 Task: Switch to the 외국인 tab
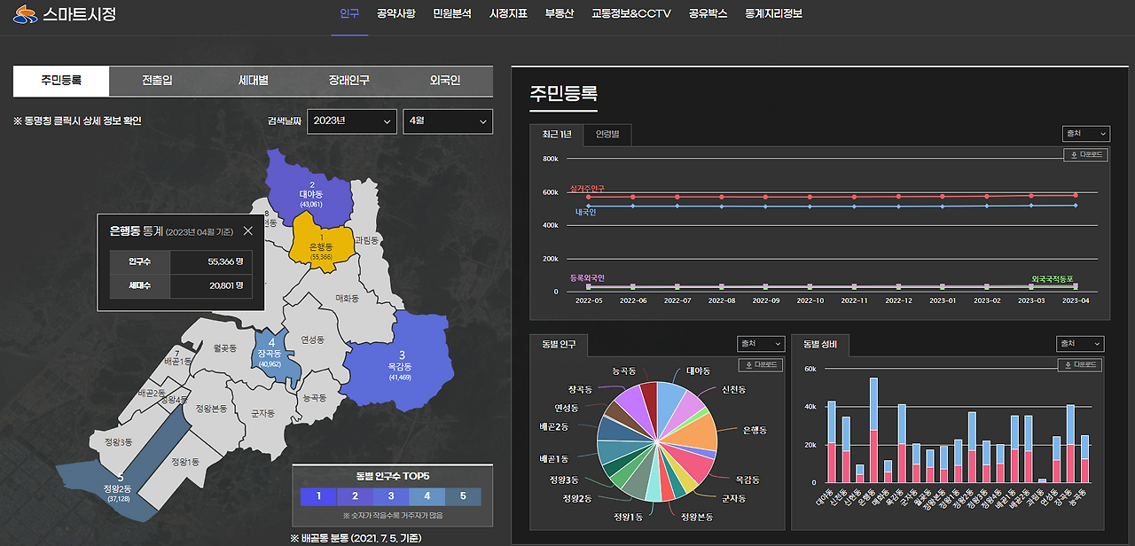(445, 81)
